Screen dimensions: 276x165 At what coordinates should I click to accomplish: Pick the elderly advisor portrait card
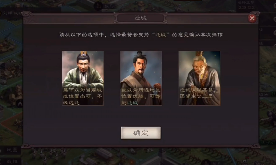(199, 78)
